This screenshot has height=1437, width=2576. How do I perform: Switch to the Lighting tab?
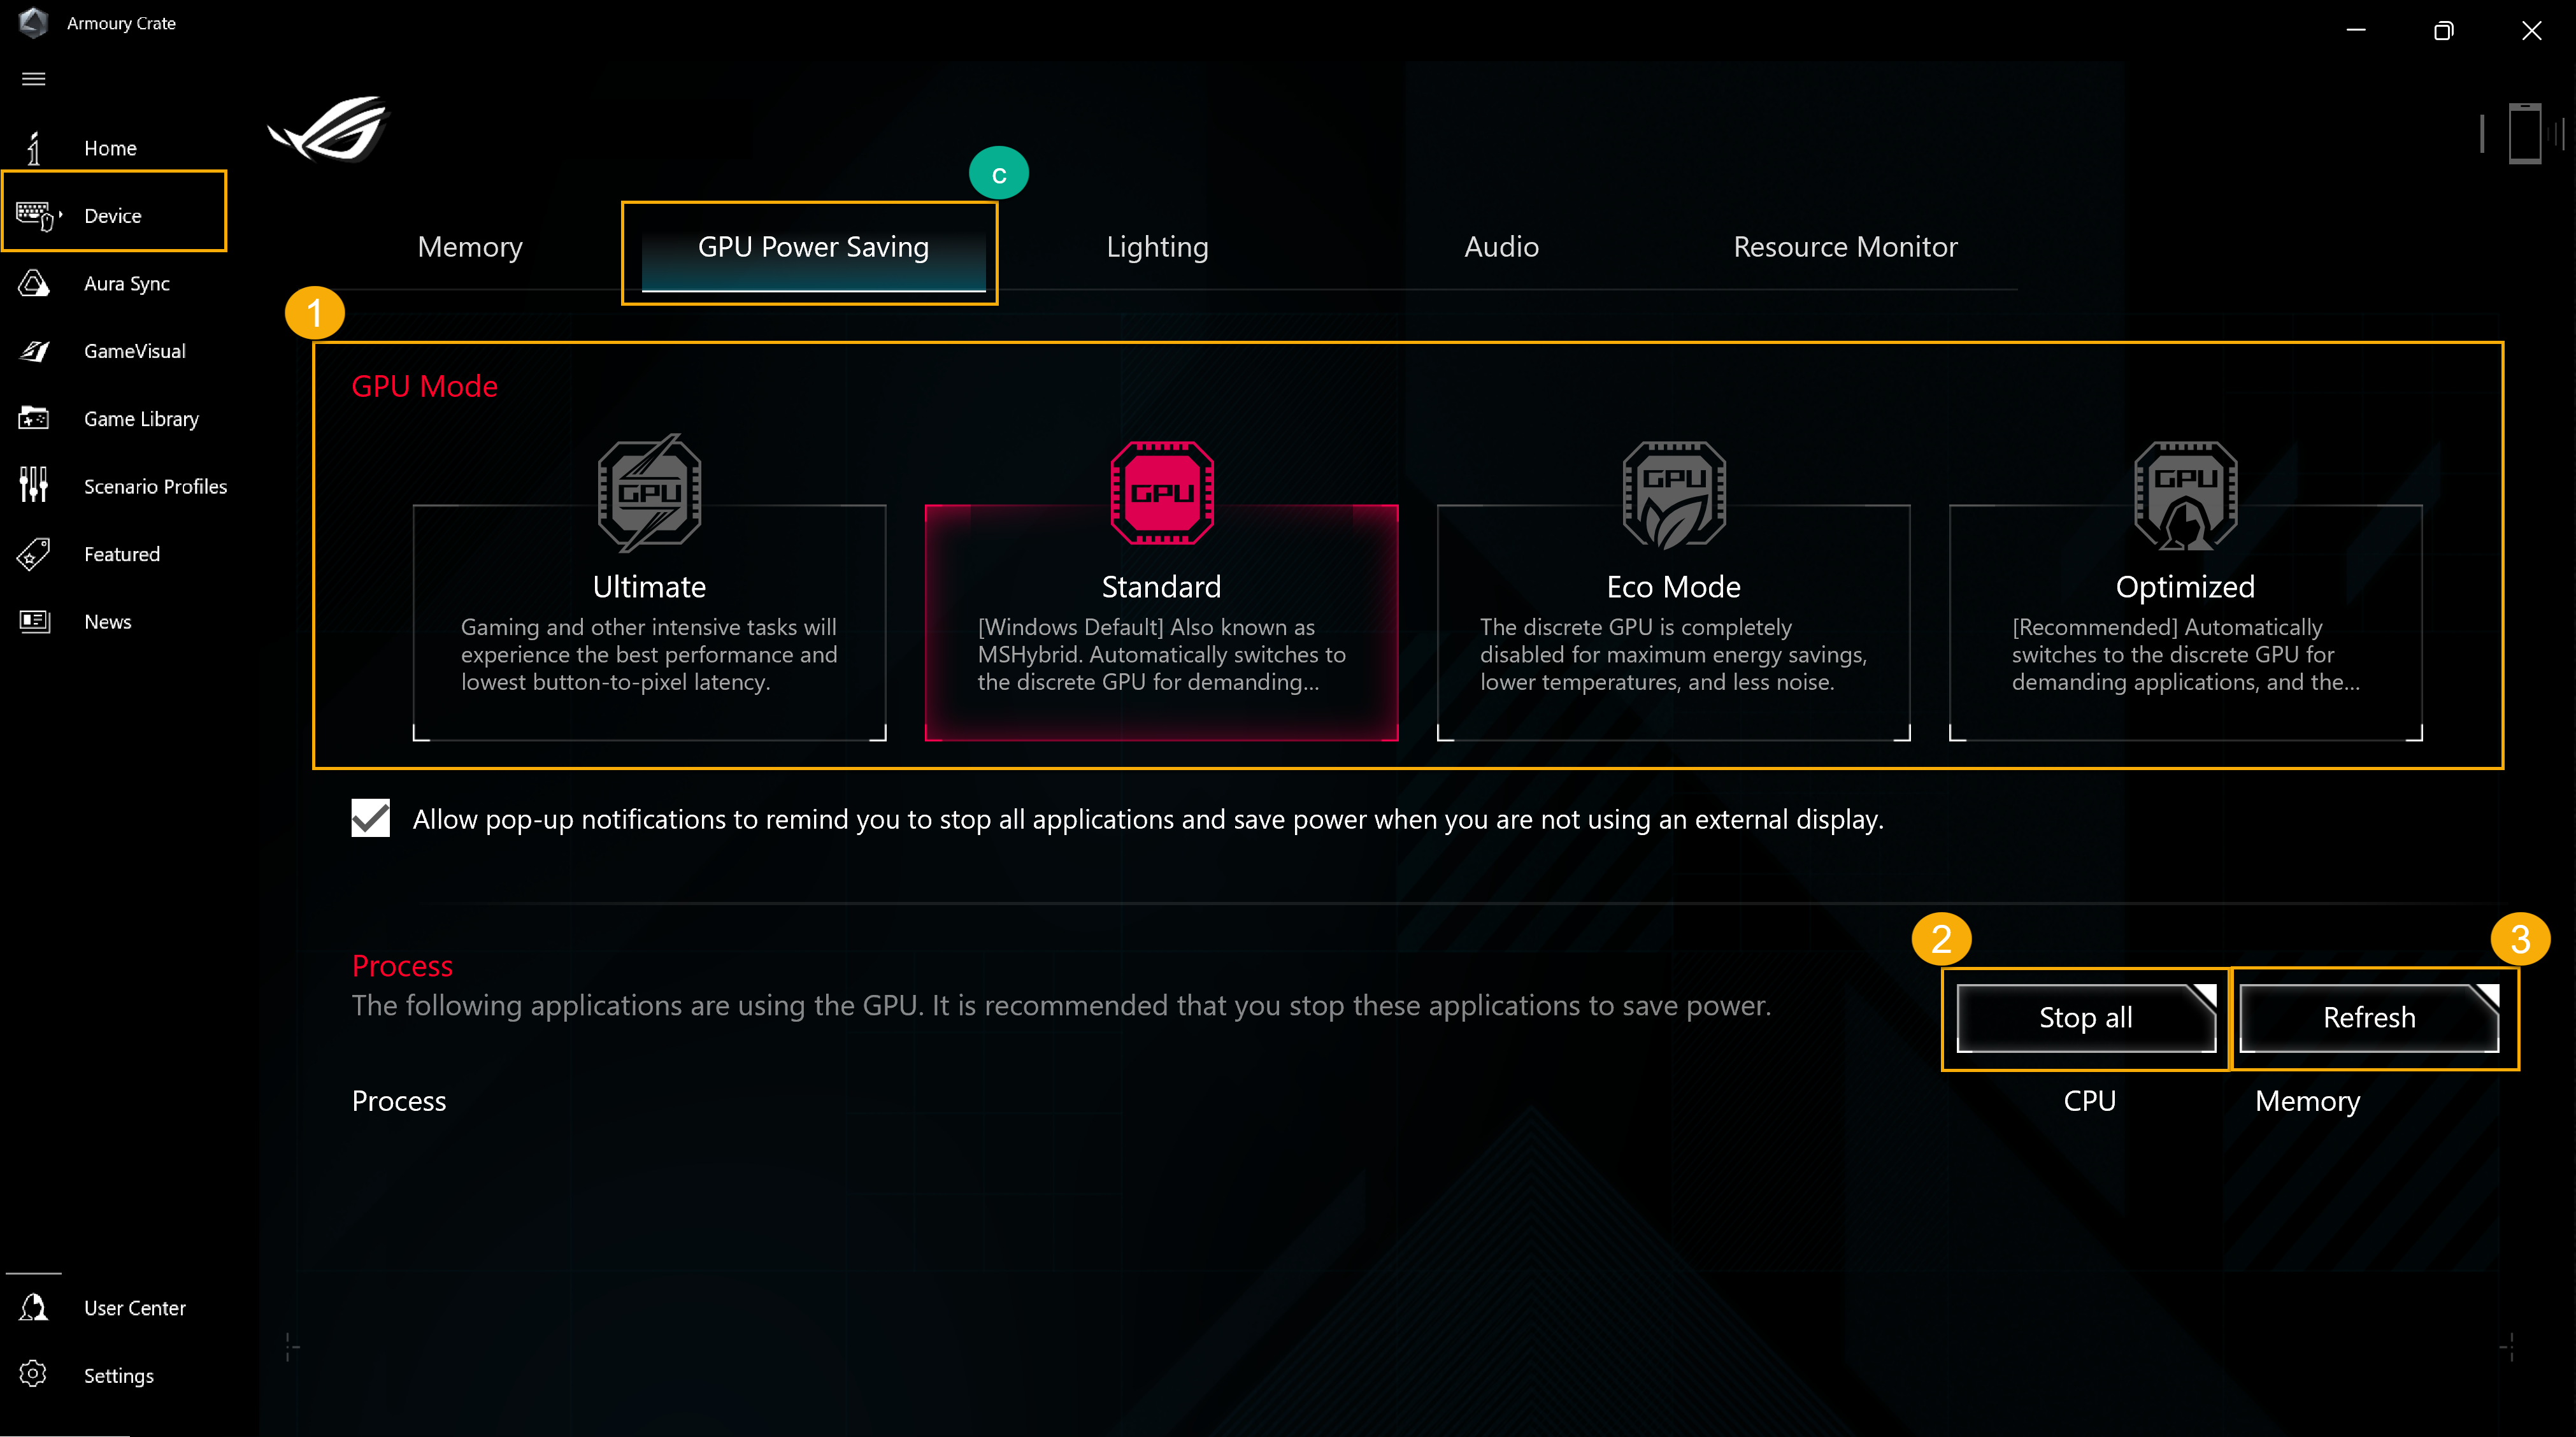(1157, 246)
